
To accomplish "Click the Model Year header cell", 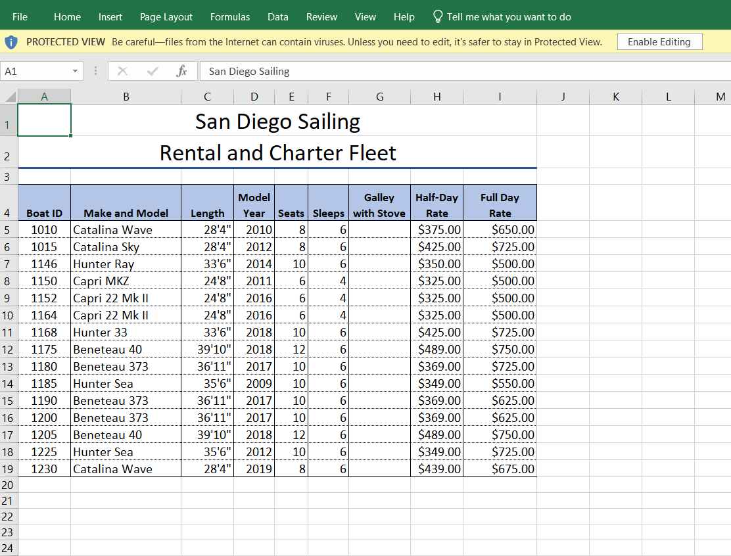I will pyautogui.click(x=254, y=202).
